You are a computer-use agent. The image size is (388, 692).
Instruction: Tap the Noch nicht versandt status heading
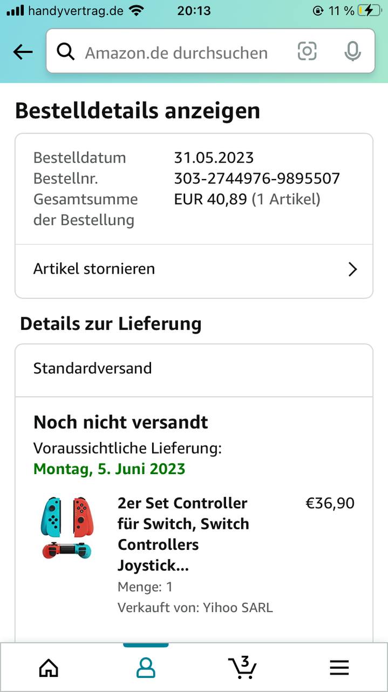(121, 422)
